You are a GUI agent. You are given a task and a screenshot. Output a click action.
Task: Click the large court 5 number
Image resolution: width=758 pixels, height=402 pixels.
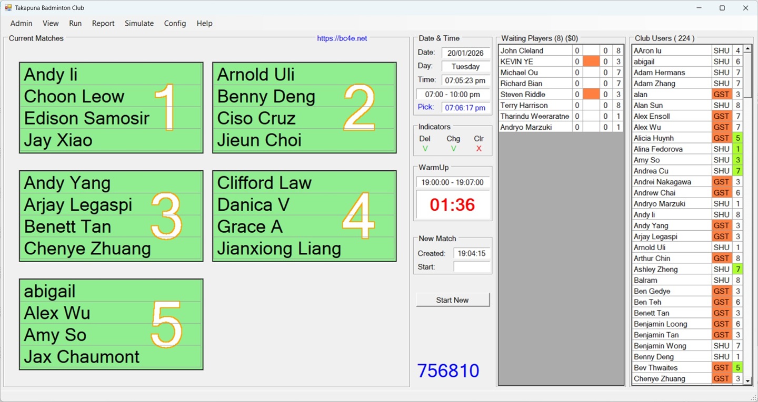pos(166,324)
